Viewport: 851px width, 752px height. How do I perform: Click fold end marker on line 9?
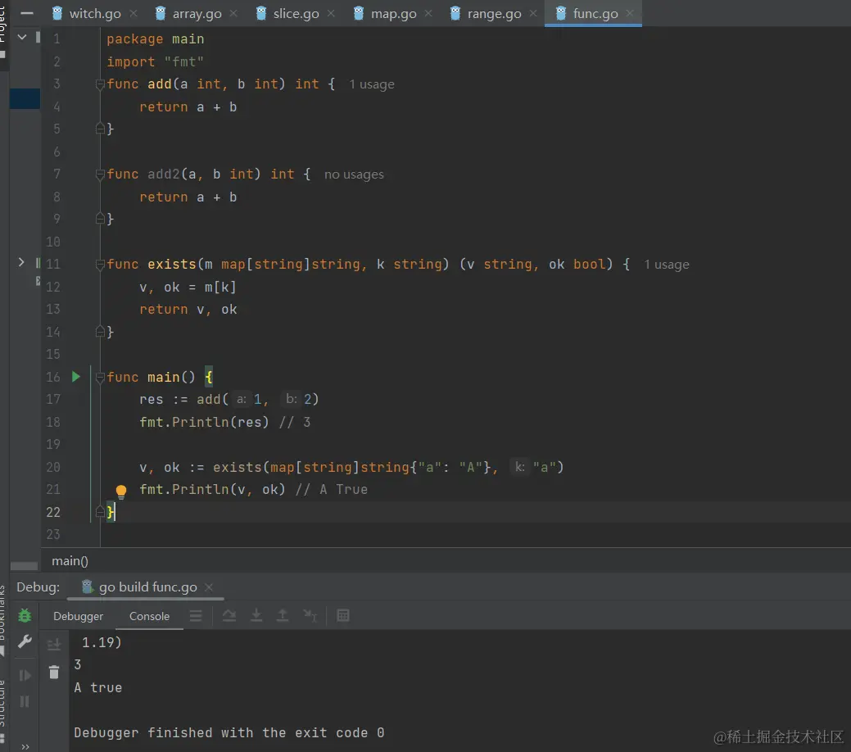click(100, 219)
